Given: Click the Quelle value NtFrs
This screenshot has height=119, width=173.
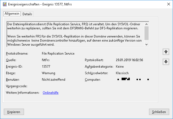Looking at the screenshot, I should pyautogui.click(x=46, y=60).
